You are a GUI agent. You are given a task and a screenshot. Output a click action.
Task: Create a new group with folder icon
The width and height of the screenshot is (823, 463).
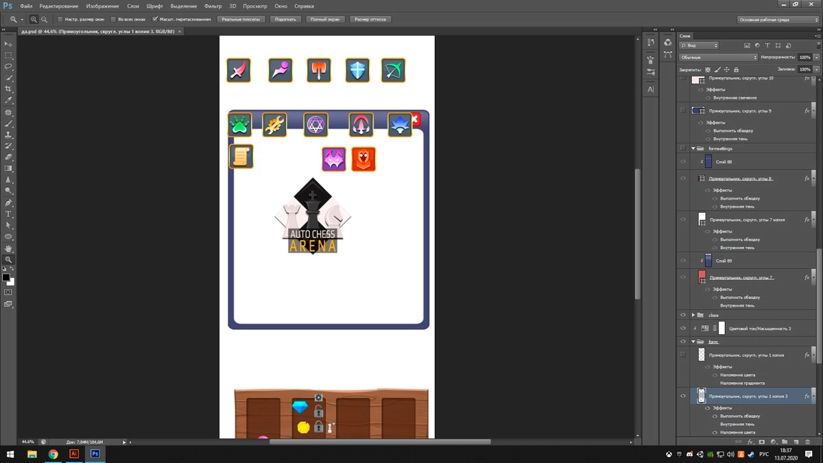point(785,442)
